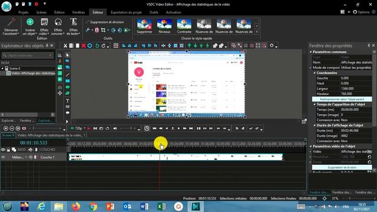
Task: Toggle mute speaker icon on playback toolbar
Action: 115,128
